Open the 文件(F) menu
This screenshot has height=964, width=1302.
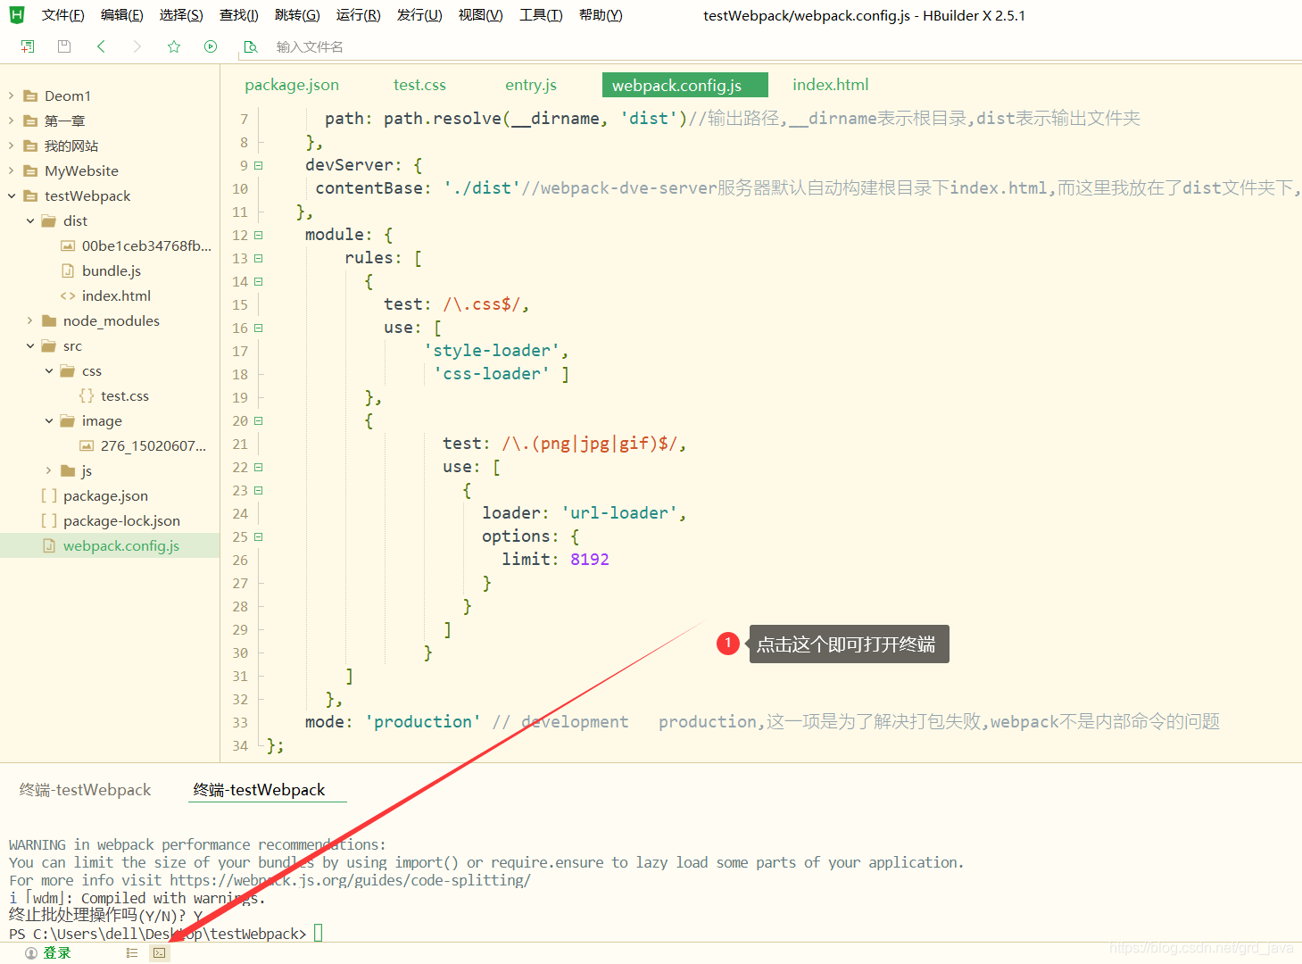62,15
